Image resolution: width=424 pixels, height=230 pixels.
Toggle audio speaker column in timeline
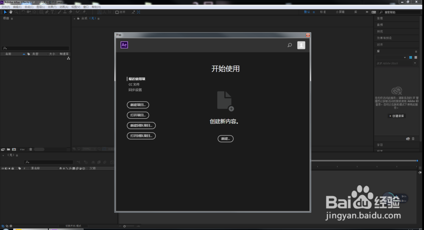(6, 168)
